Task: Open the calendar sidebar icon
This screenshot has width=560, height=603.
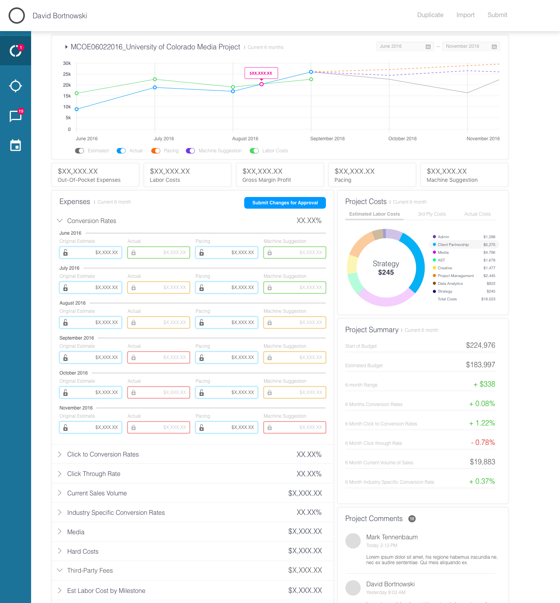Action: pyautogui.click(x=16, y=145)
